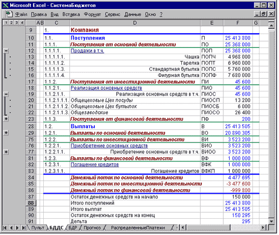Select the 'Поступления' heading cell in row 10

tap(135, 38)
